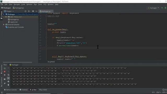Pause the Run console output
The image size is (167, 94).
[5, 75]
